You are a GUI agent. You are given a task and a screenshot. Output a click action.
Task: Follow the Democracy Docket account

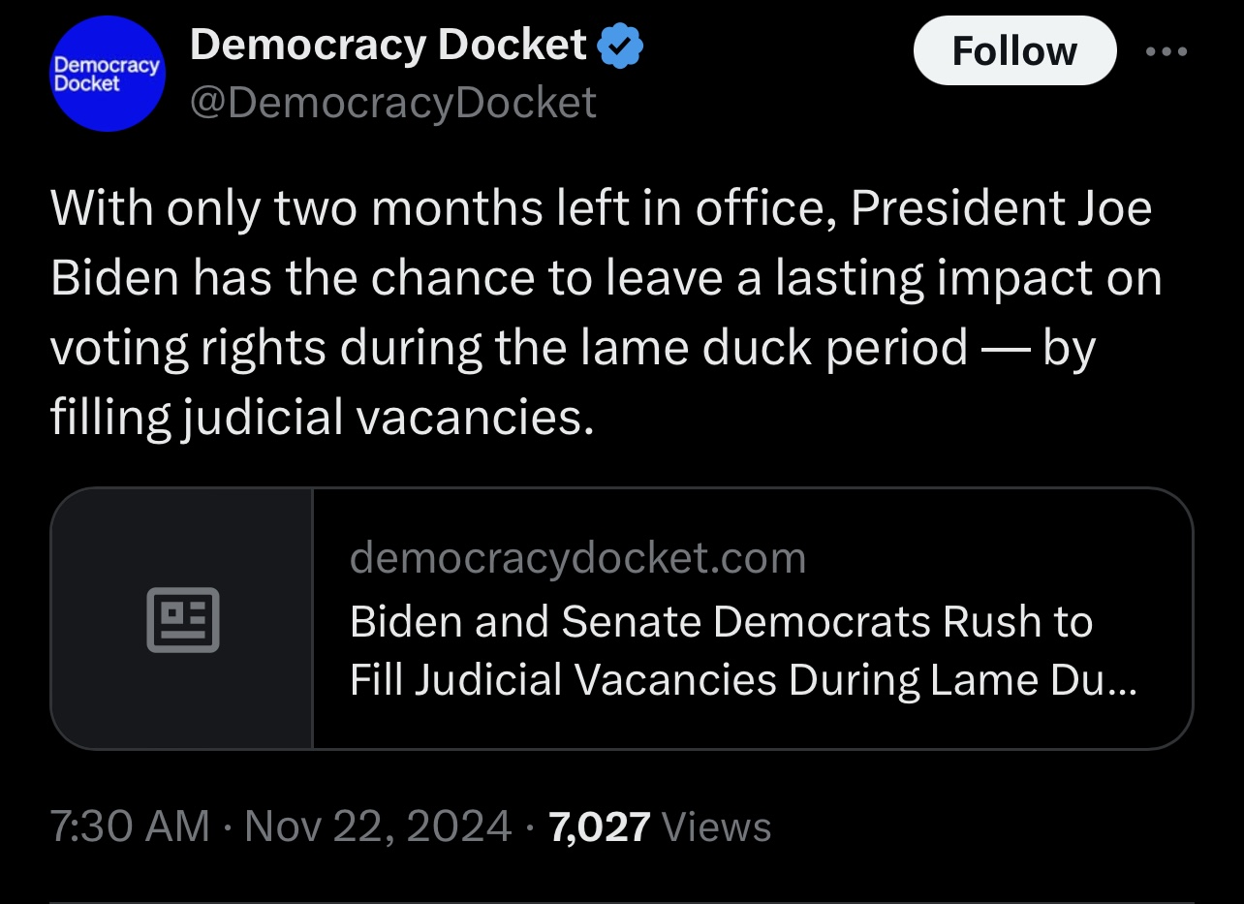(x=1014, y=50)
